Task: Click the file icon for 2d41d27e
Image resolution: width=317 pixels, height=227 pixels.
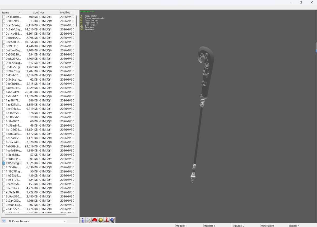Action: click(4, 209)
